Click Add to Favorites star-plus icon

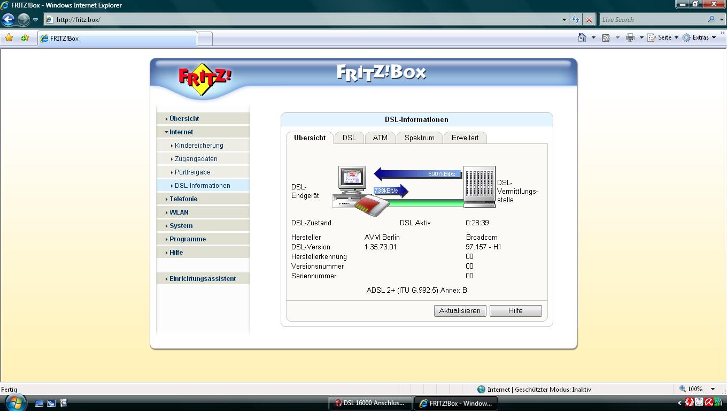click(x=25, y=38)
